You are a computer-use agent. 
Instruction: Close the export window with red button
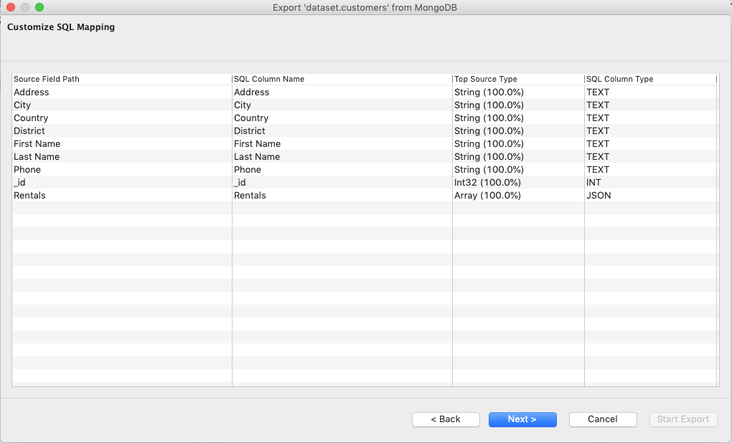pyautogui.click(x=11, y=7)
